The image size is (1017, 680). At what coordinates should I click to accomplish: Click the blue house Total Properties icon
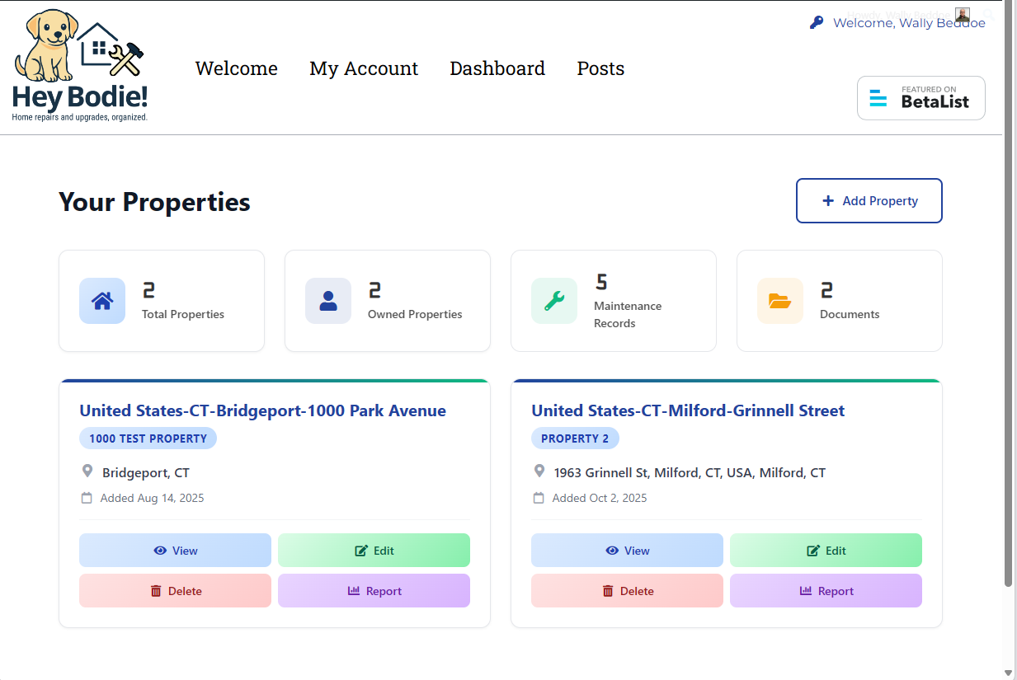(x=102, y=301)
